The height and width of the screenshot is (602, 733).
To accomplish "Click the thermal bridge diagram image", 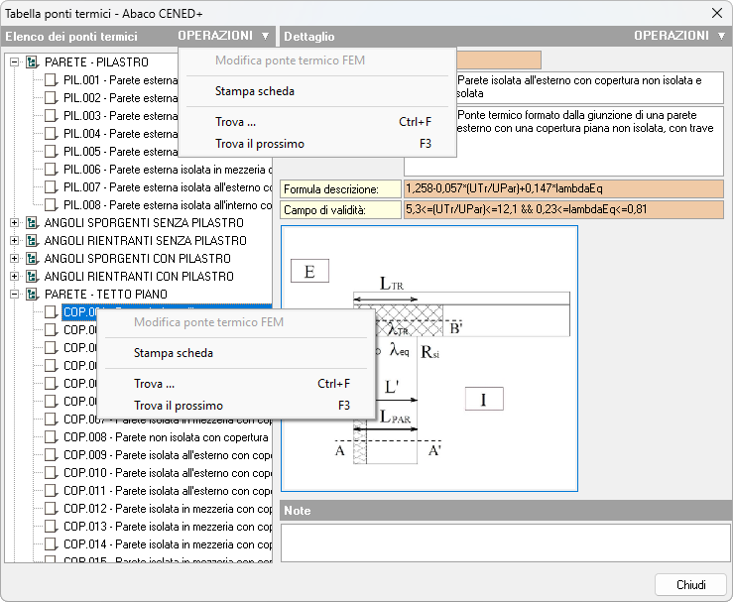I will point(429,358).
